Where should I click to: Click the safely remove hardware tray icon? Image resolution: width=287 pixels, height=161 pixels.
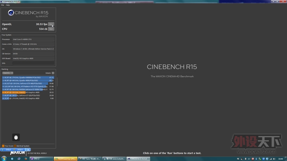pyautogui.click(x=260, y=159)
